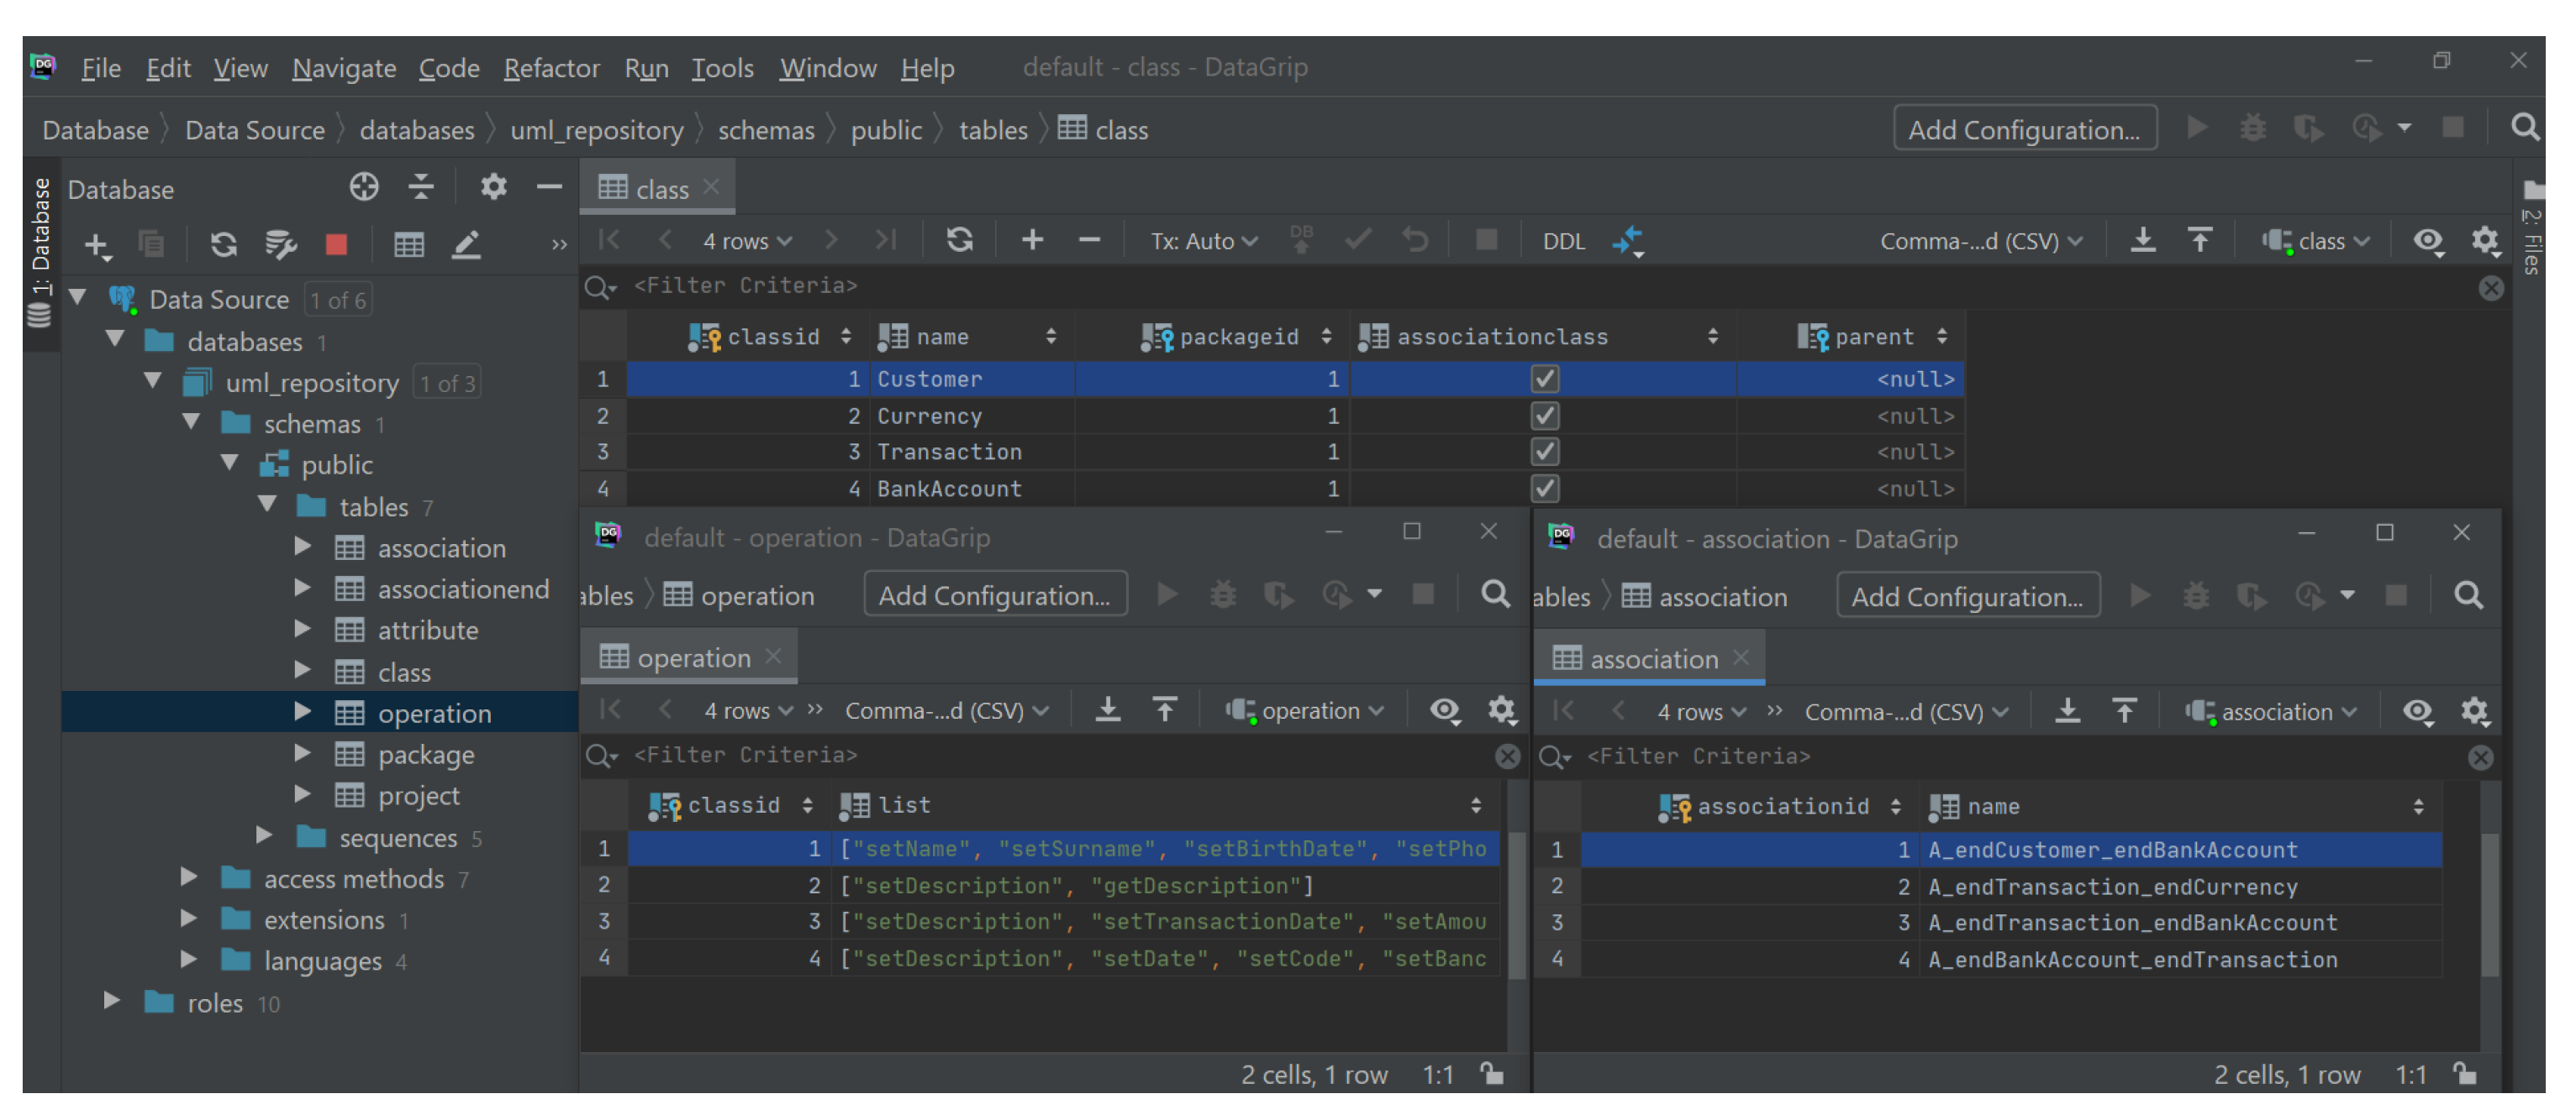2576x1120 pixels.
Task: Click the eye view-options icon in class toolbar
Action: coord(2427,240)
